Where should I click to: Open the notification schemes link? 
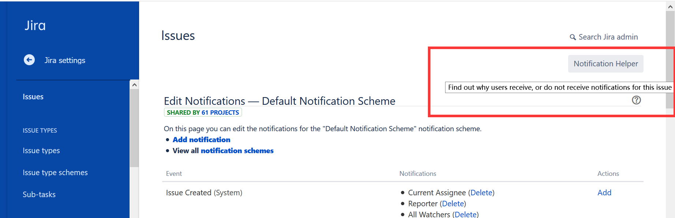tap(237, 151)
